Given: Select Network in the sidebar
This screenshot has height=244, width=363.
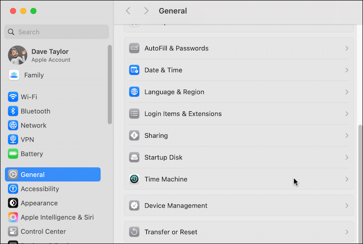Looking at the screenshot, I should pyautogui.click(x=53, y=125).
